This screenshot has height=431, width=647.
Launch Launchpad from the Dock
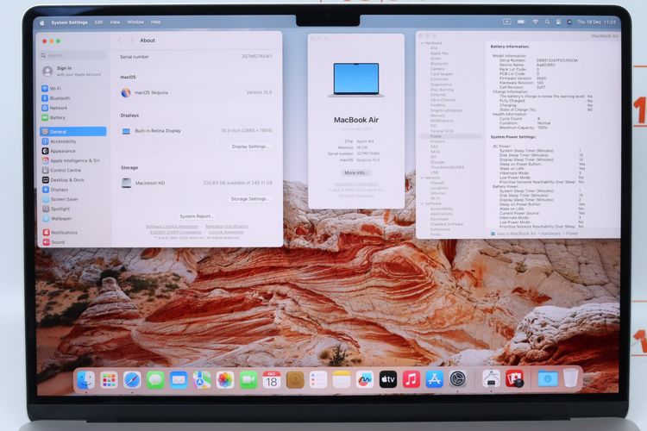(x=109, y=379)
